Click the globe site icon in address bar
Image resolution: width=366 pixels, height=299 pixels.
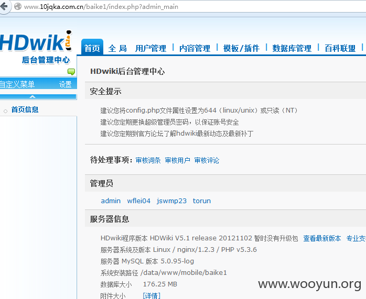coord(18,6)
